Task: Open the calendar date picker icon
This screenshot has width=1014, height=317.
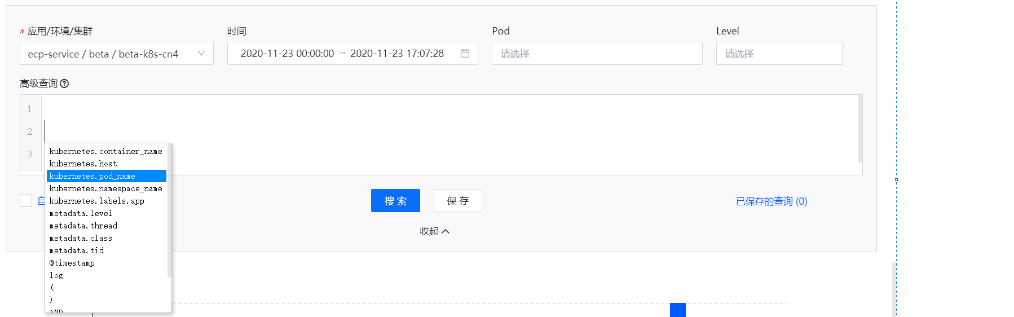Action: pos(465,54)
